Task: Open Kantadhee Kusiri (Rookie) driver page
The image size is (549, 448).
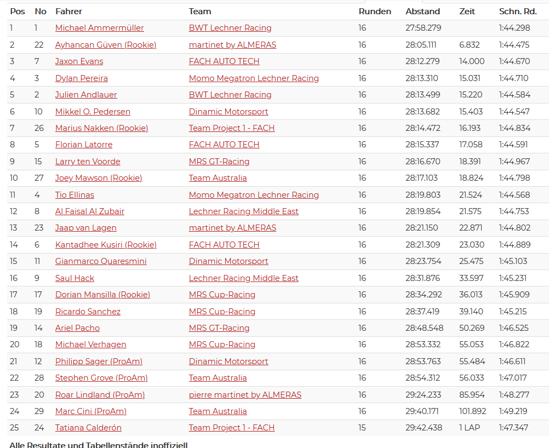Action: (106, 245)
